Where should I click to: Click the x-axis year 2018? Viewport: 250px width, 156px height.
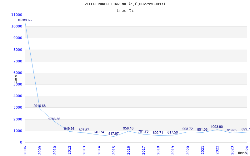(158, 150)
